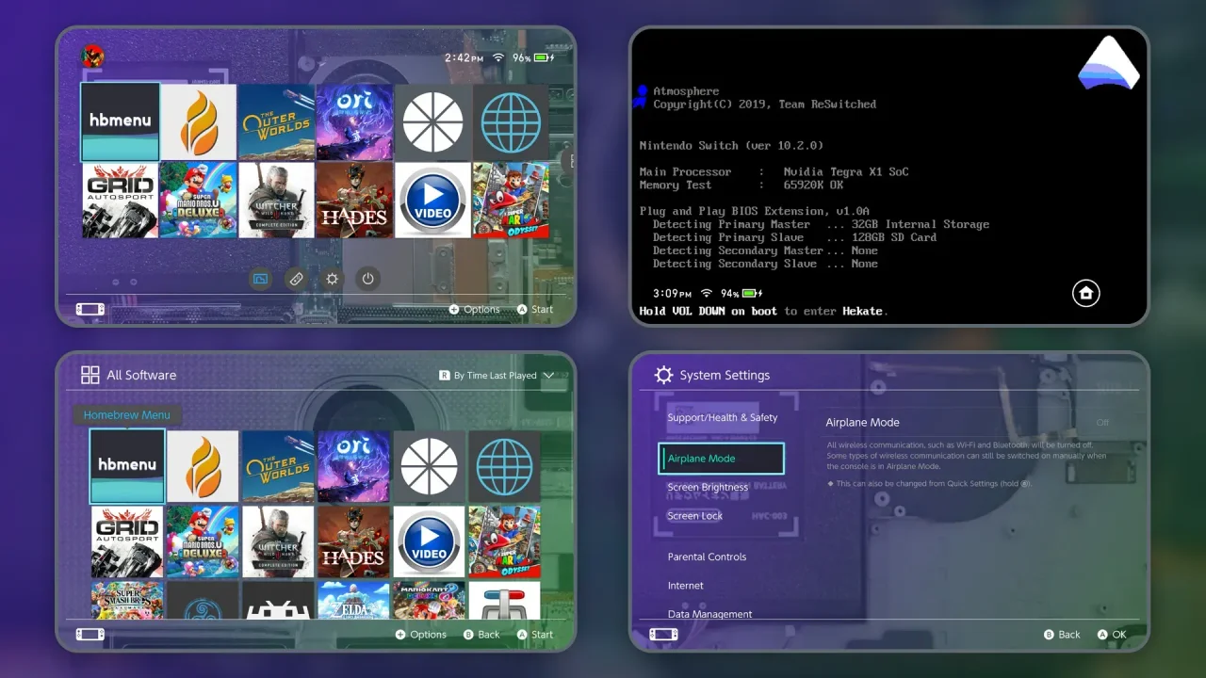
Task: Open System Settings gear in the home dock
Action: (332, 279)
